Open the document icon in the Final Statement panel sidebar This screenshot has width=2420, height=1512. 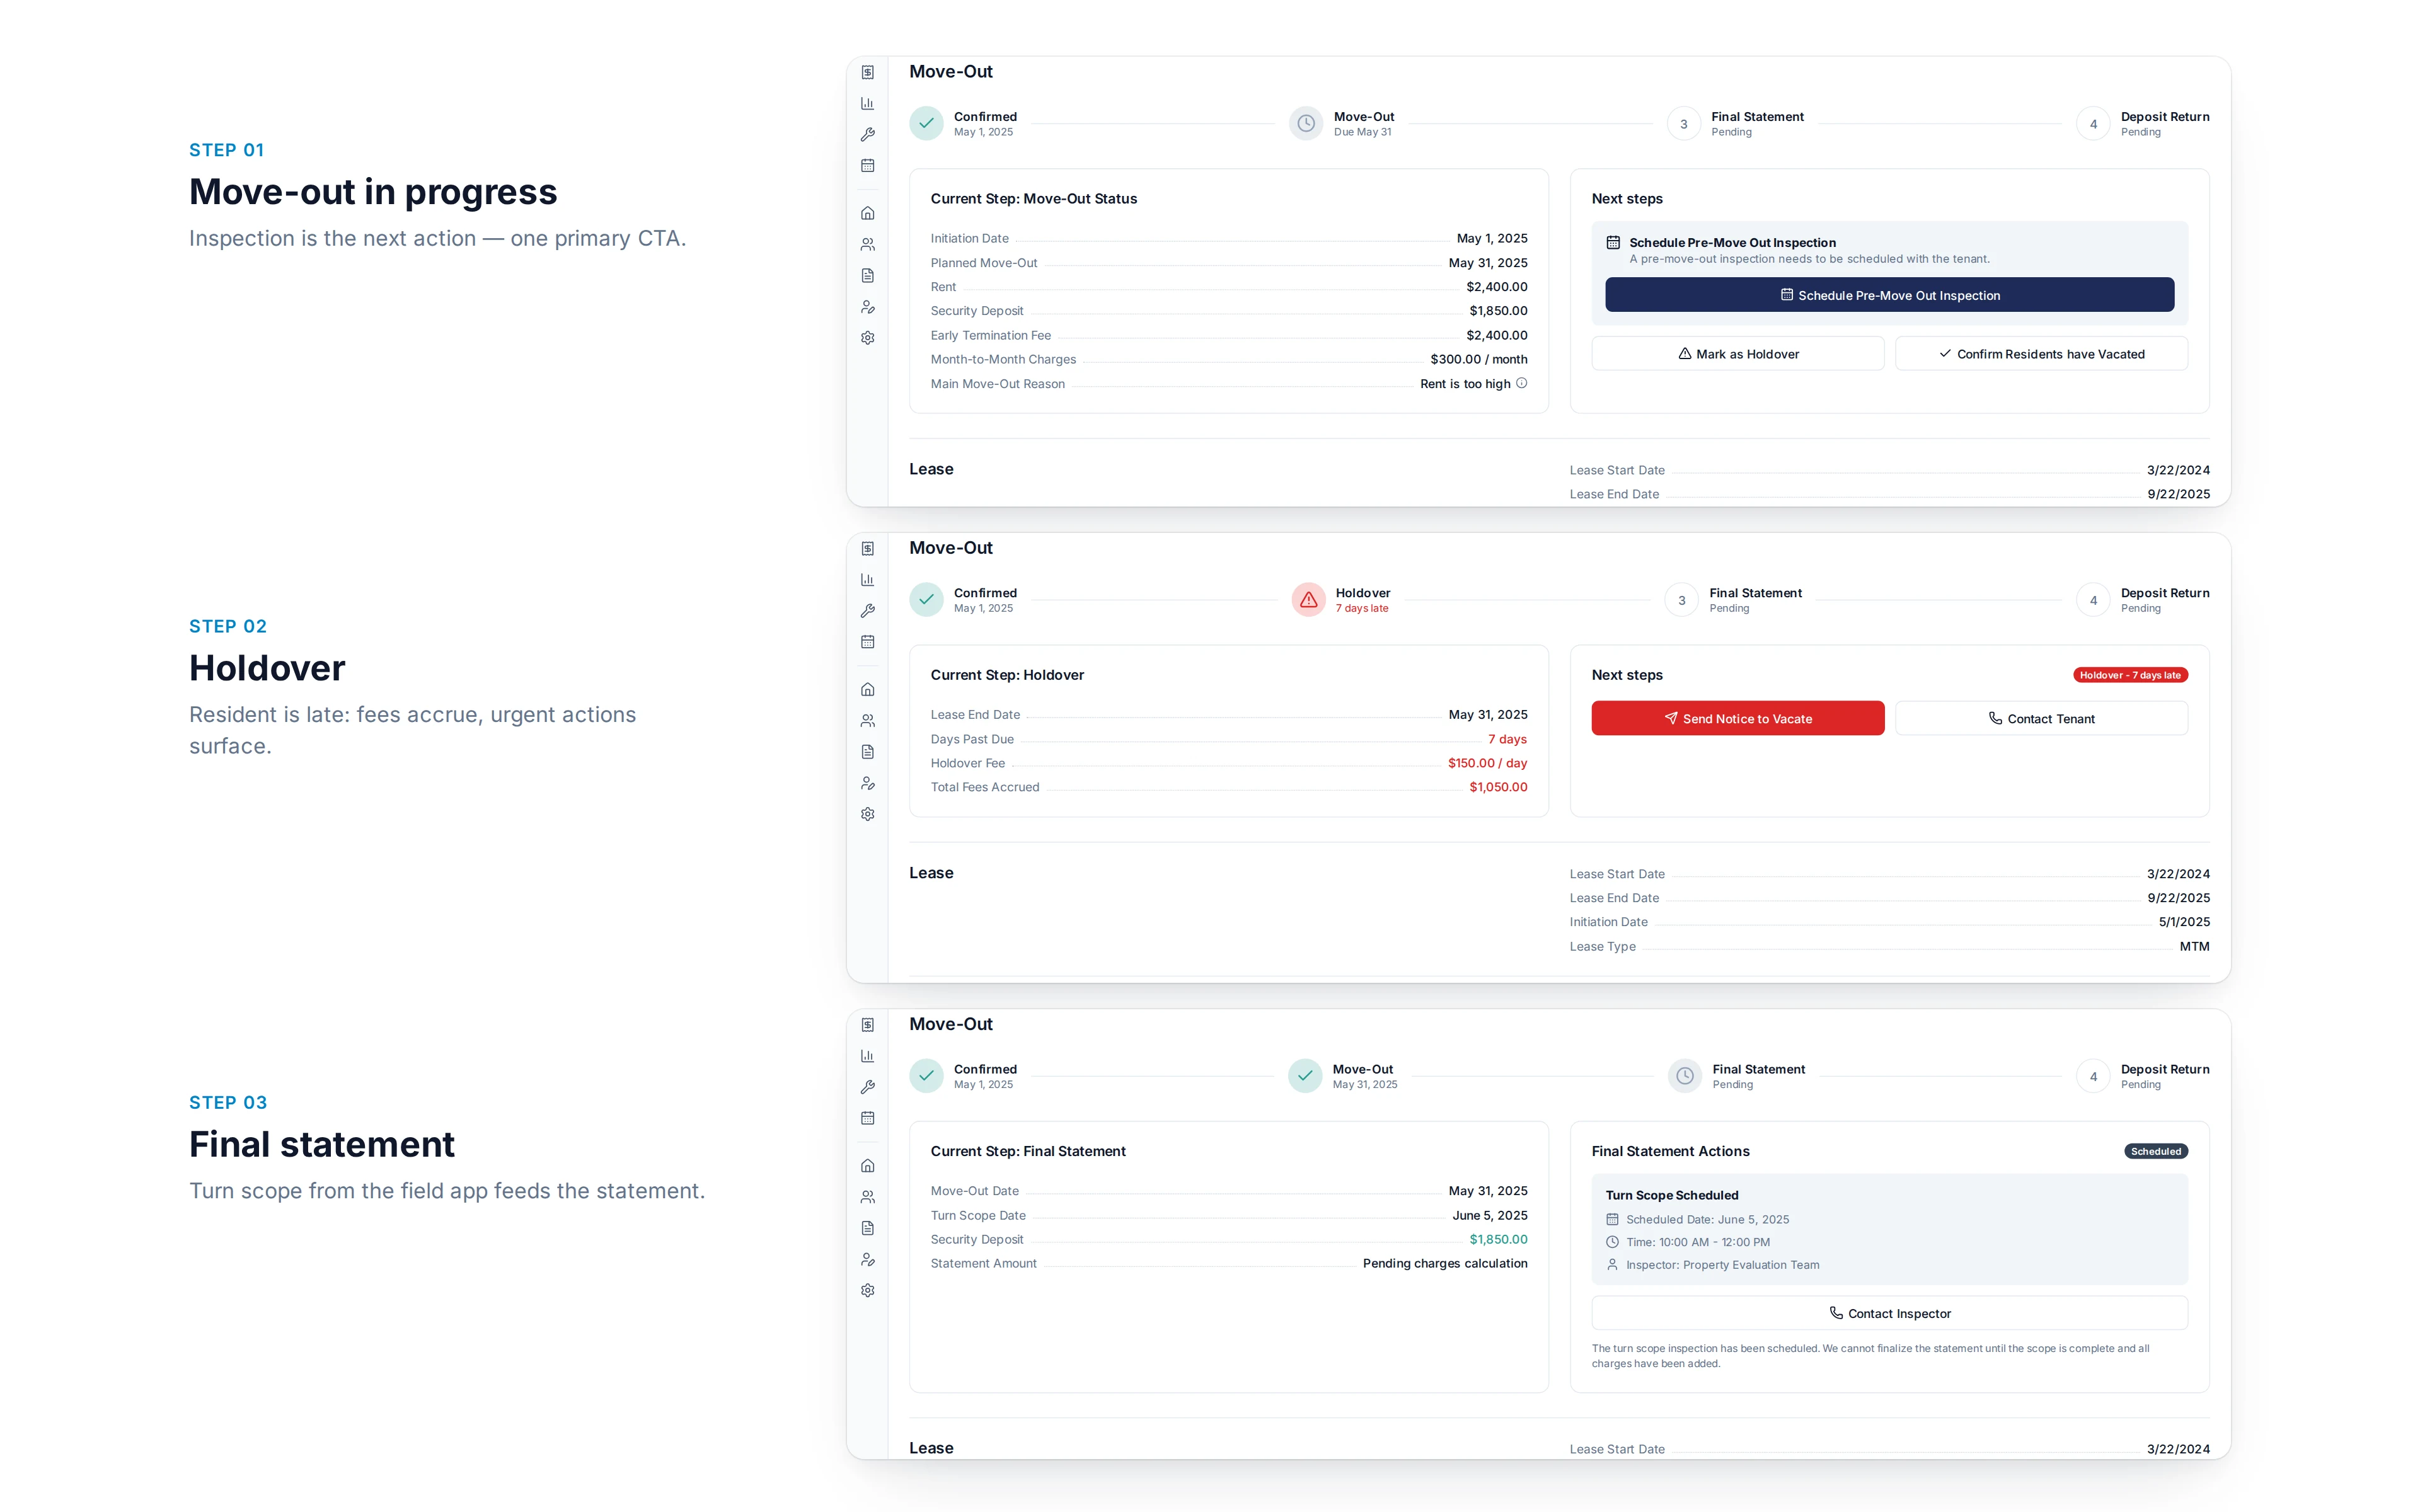867,1228
